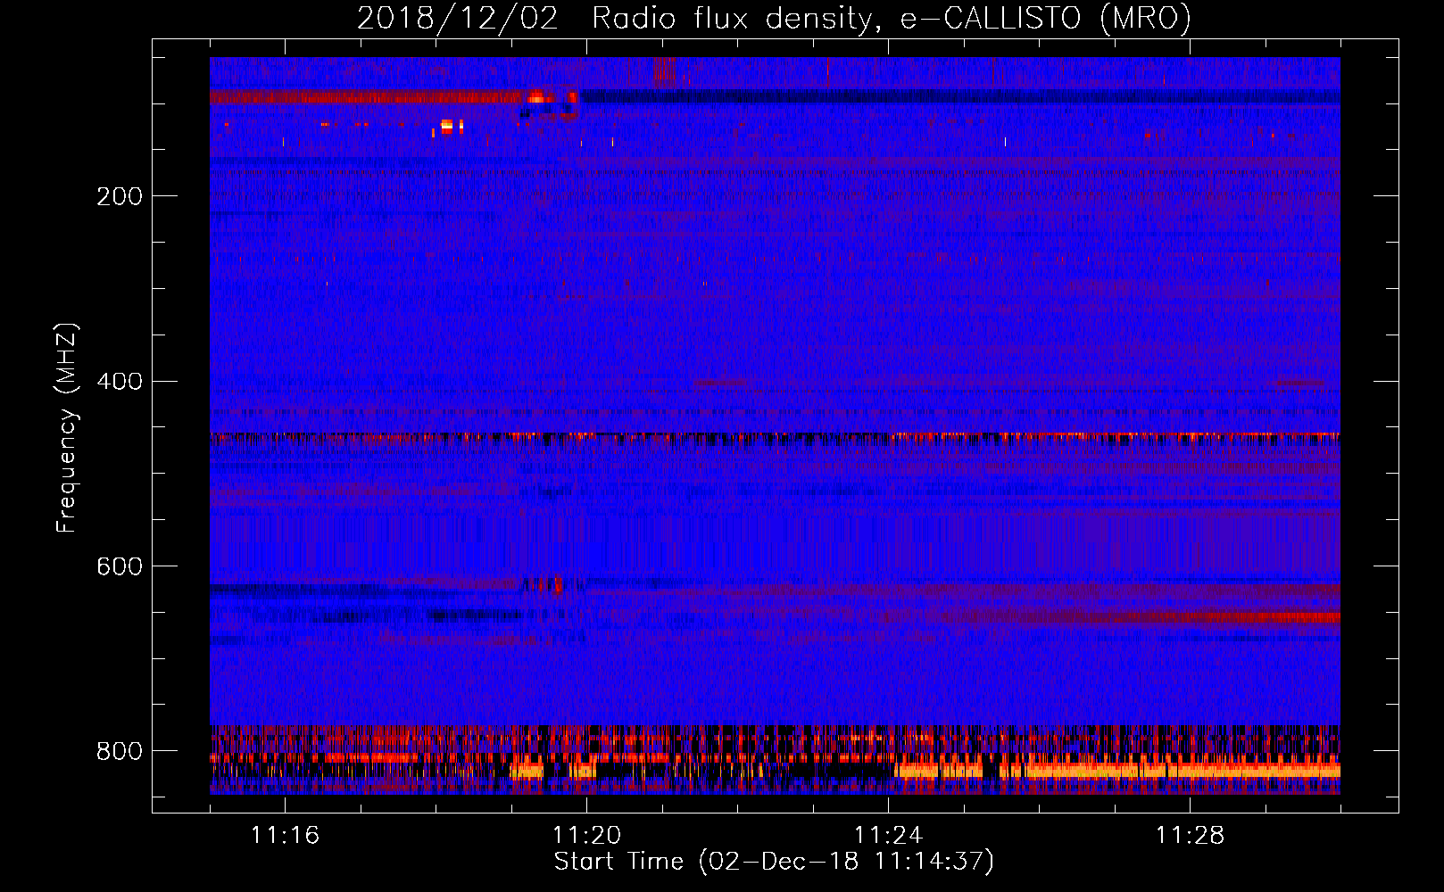
Task: Click the 400 frequency tick label
Action: [x=120, y=382]
